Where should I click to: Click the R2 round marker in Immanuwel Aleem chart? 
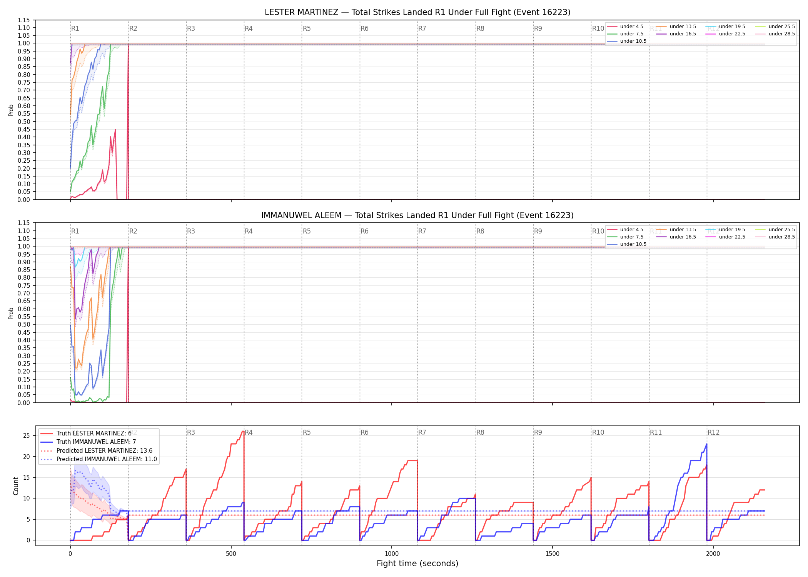(x=133, y=231)
